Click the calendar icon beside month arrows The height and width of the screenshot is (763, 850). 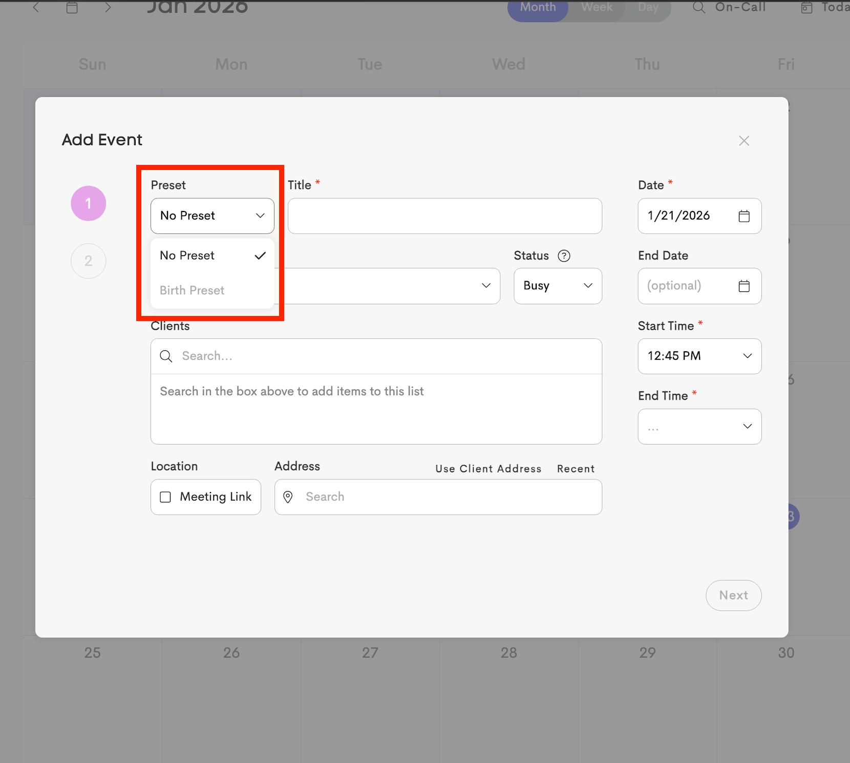coord(72,7)
